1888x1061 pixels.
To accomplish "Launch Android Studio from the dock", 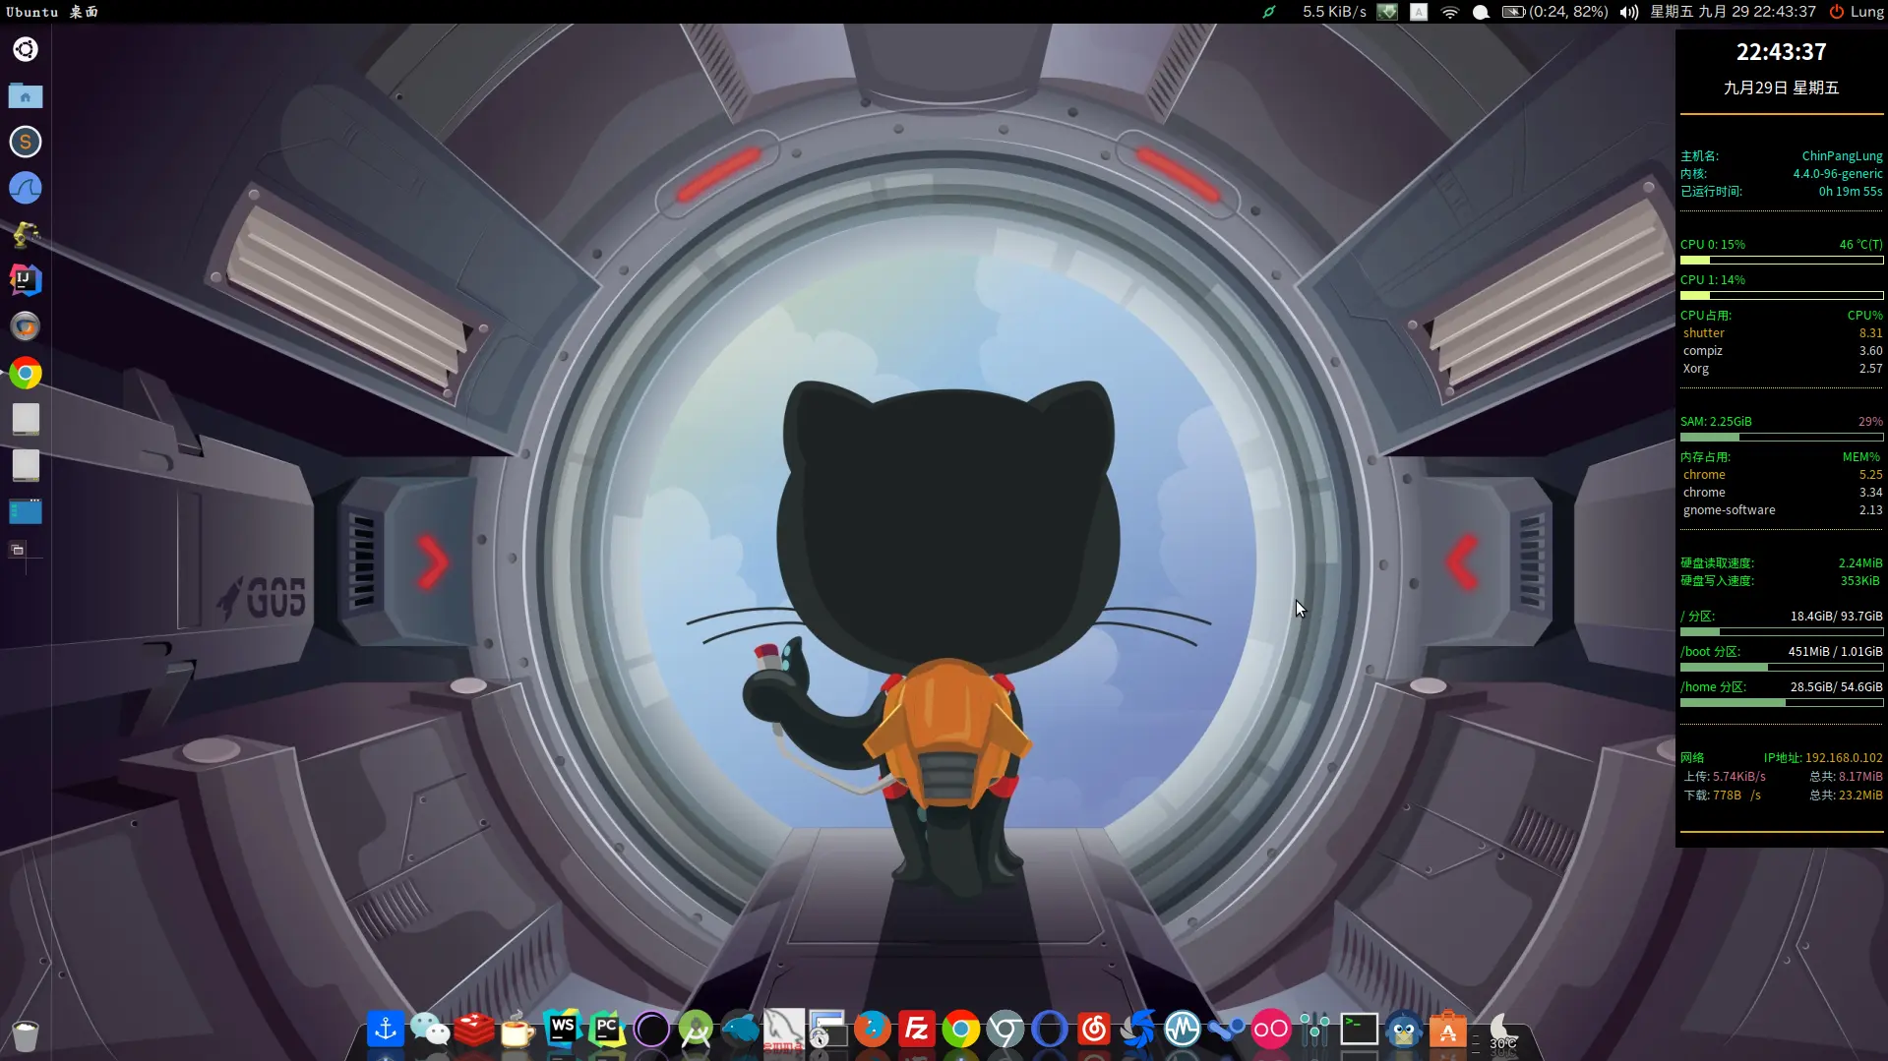I will tap(696, 1030).
